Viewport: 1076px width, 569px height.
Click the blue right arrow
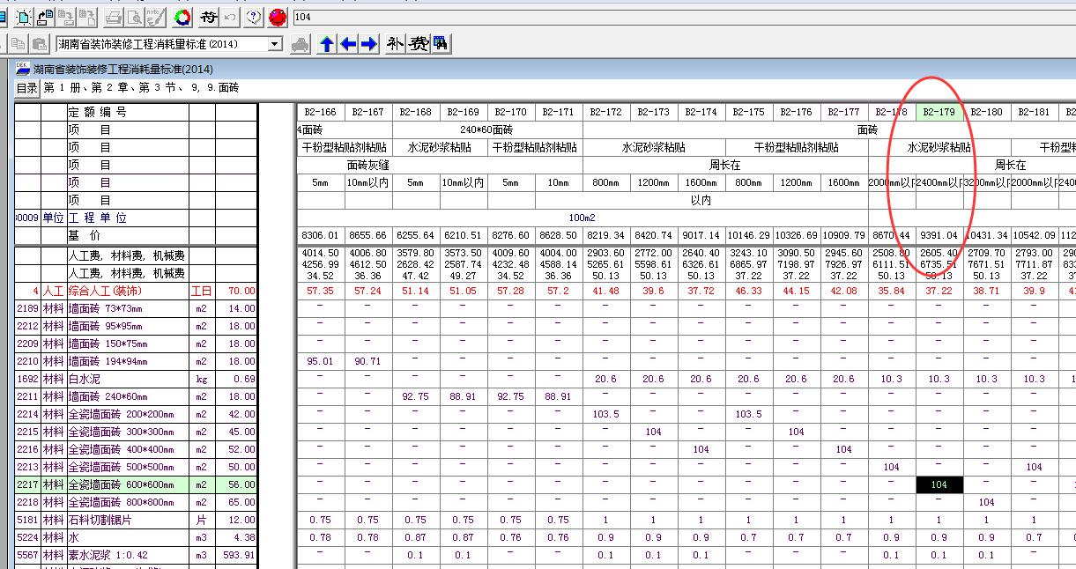[369, 44]
